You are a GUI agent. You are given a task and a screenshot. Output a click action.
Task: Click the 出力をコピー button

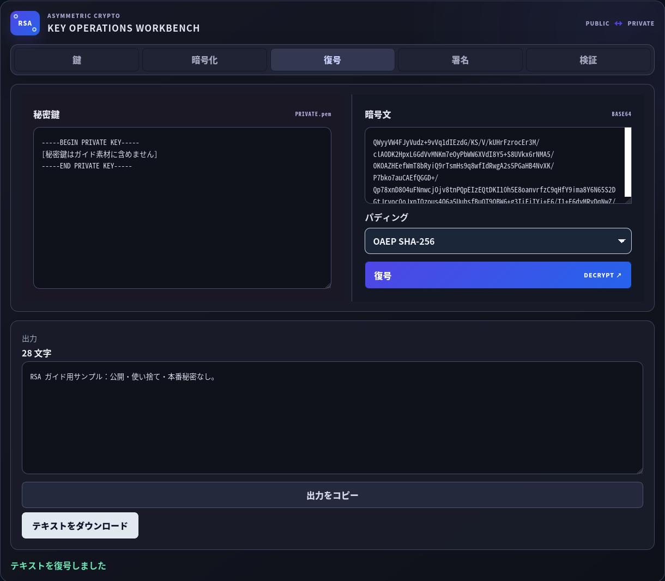coord(332,495)
